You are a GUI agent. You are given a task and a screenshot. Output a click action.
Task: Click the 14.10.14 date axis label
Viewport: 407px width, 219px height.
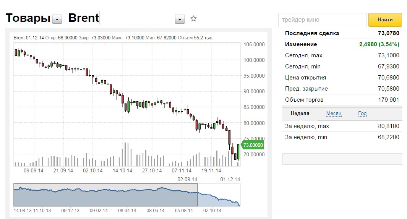122,171
